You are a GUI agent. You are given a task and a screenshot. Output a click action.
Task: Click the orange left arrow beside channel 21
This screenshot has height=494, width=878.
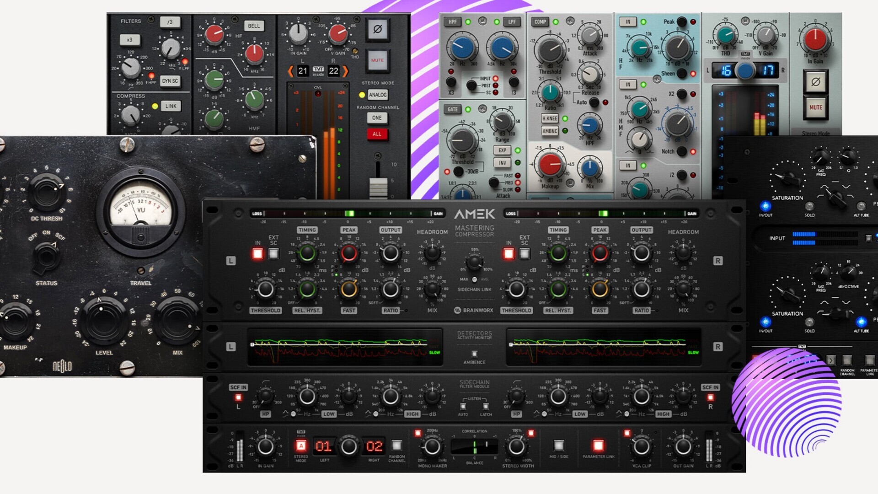tap(291, 71)
